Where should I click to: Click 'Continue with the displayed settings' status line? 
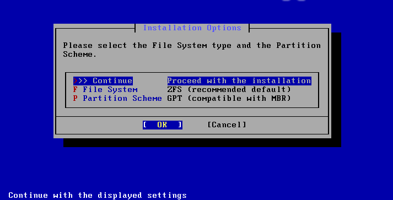coord(98,195)
